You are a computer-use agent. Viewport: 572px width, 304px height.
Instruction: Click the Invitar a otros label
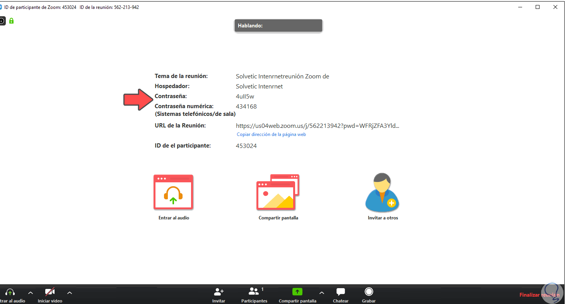point(383,218)
